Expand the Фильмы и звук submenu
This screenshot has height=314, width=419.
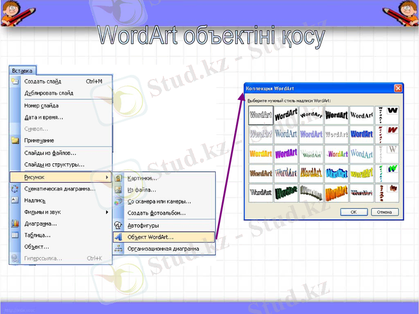107,211
